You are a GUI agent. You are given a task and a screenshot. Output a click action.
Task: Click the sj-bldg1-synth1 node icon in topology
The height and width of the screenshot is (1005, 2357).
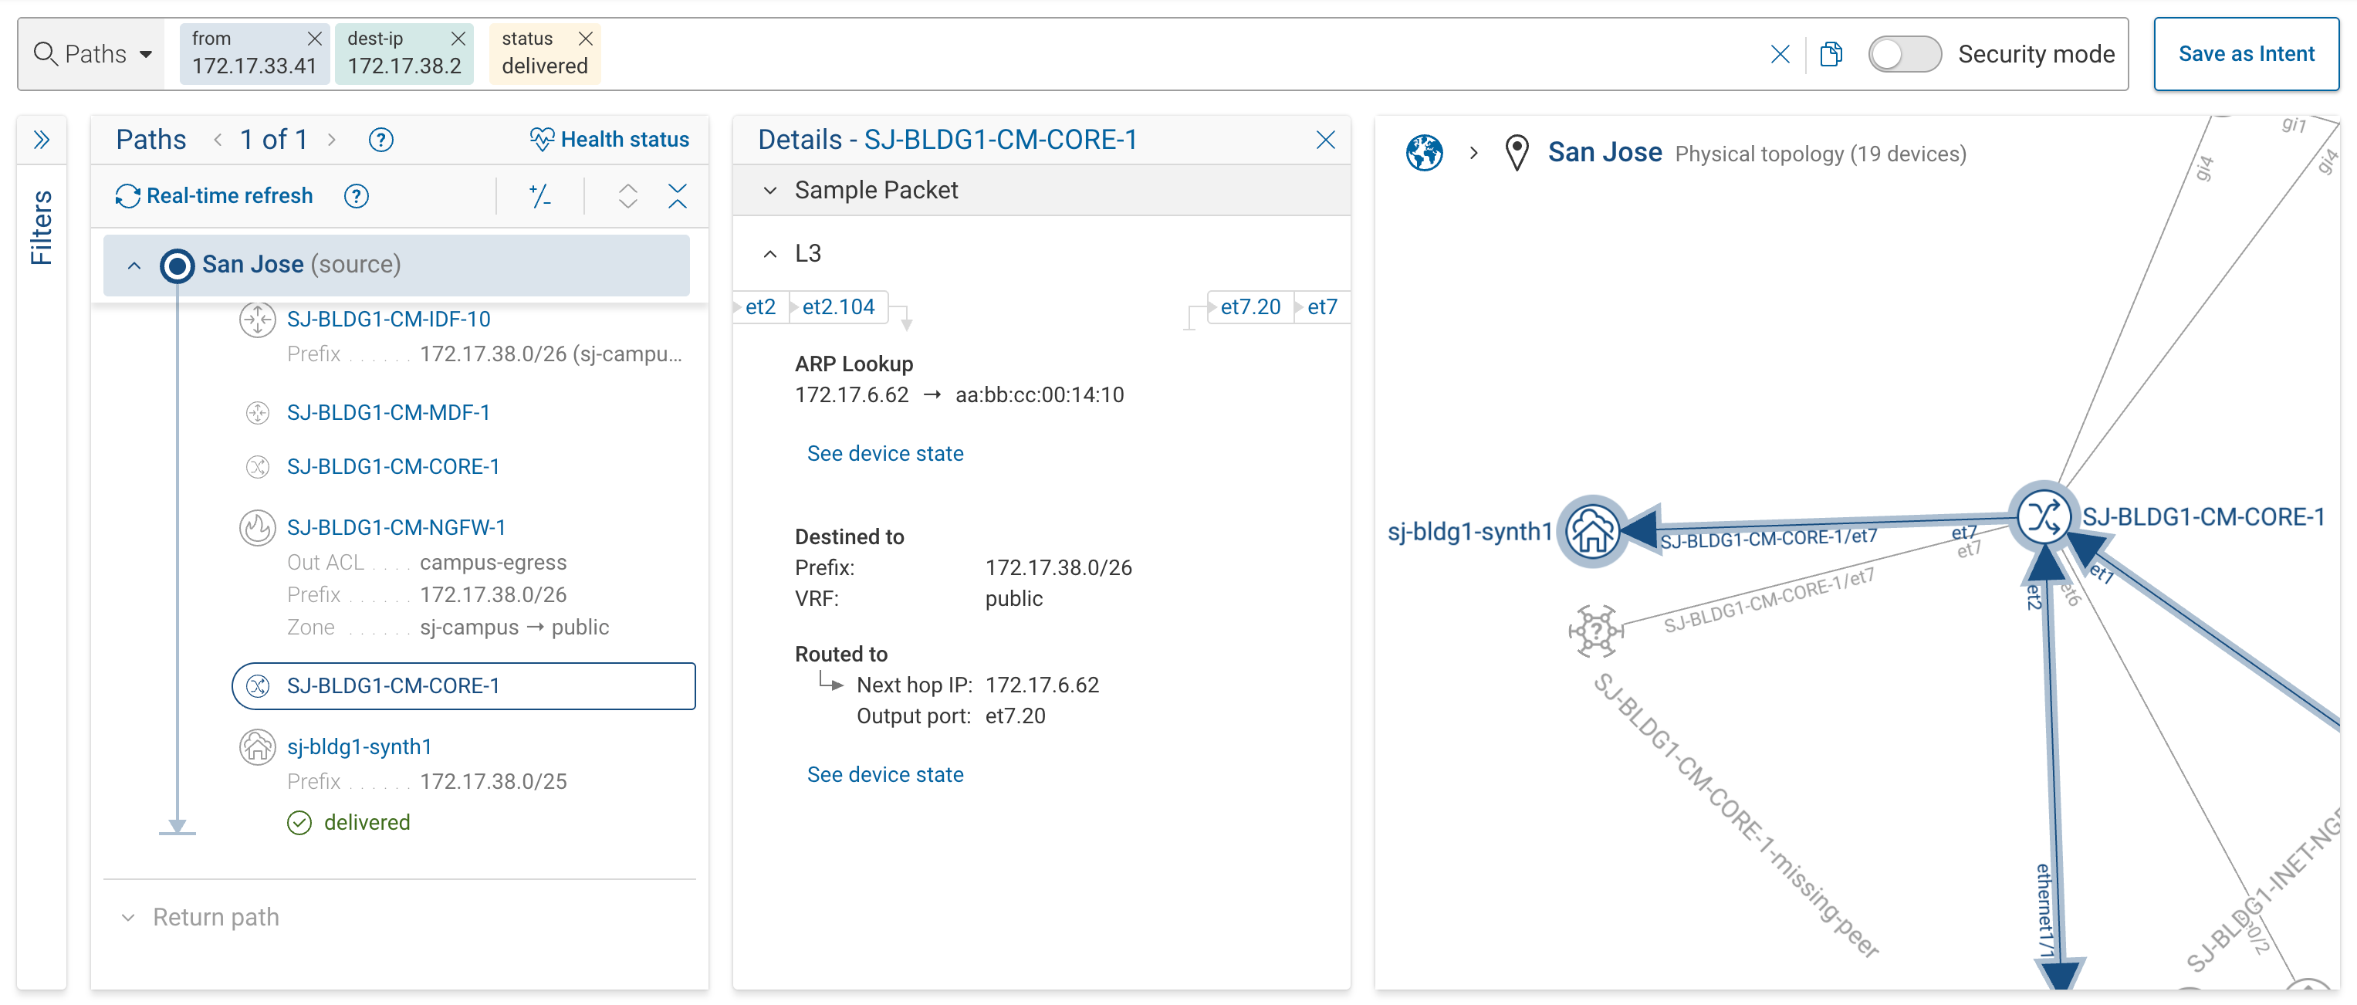(x=1592, y=531)
